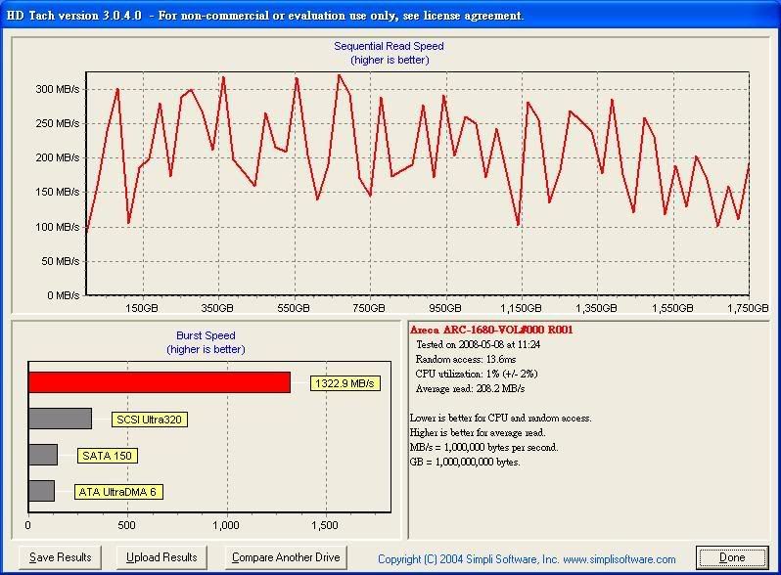
Task: Click the 50 MB/s axis label
Action: (x=61, y=261)
